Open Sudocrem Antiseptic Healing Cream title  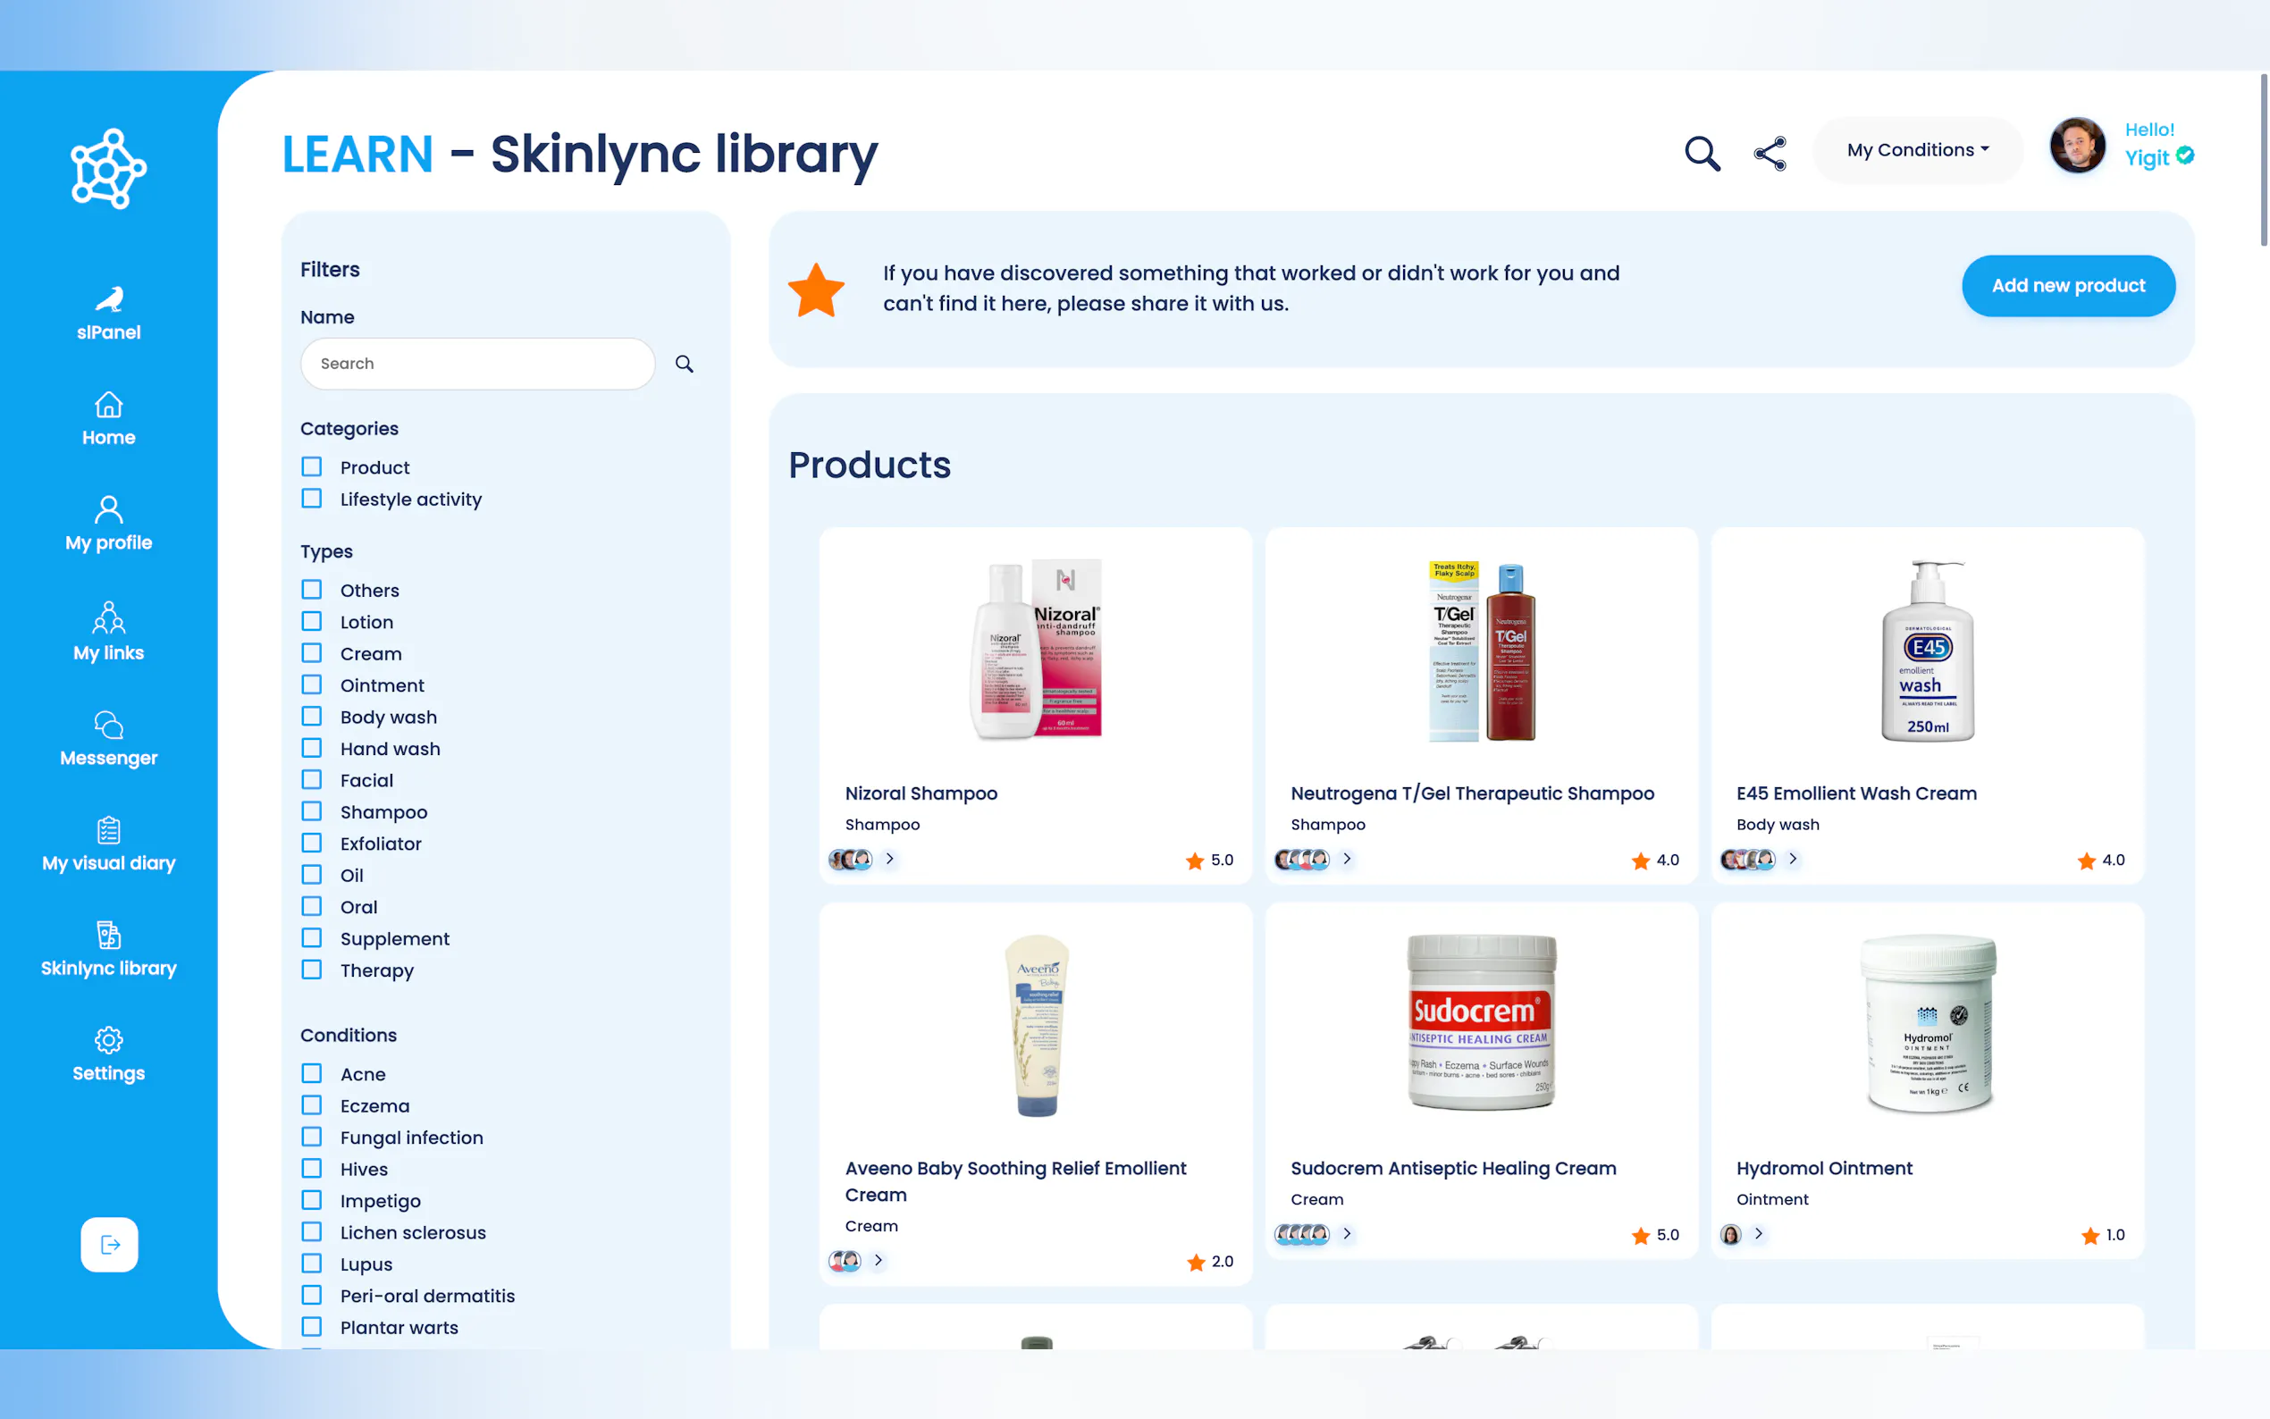click(x=1452, y=1169)
